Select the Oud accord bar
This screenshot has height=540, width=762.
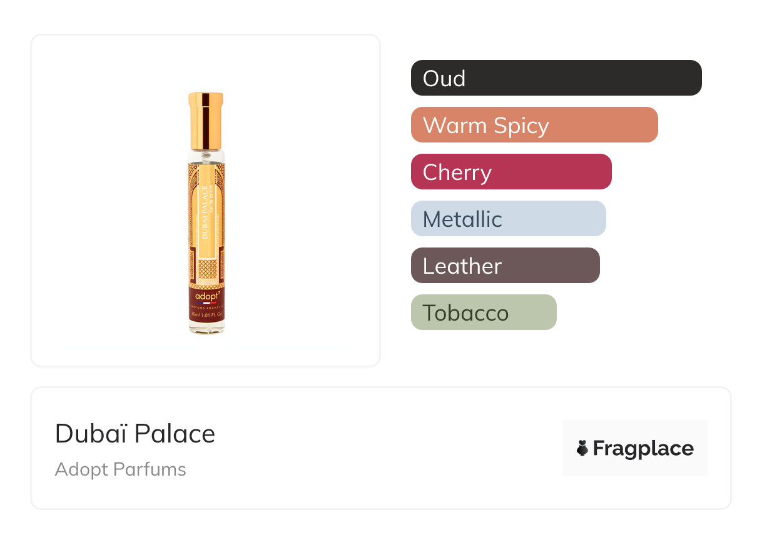coord(556,78)
